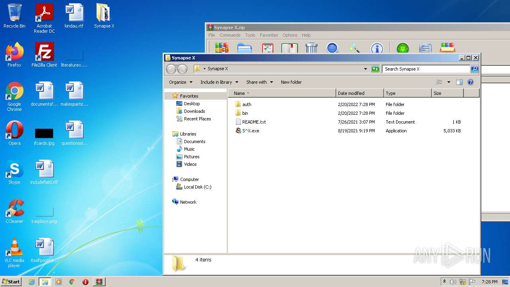Open Internet Explorer taskbar icon
Screen dimensions: 510x287
pos(32,282)
